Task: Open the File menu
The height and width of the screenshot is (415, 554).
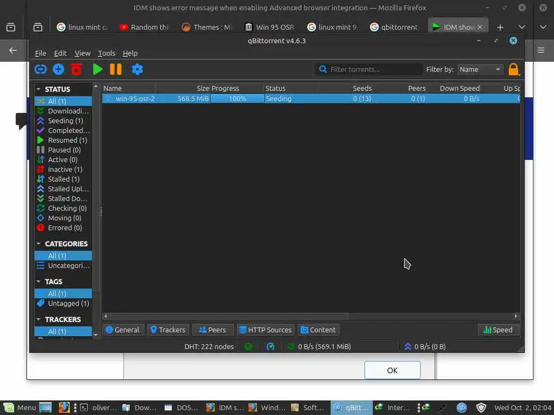Action: [41, 53]
